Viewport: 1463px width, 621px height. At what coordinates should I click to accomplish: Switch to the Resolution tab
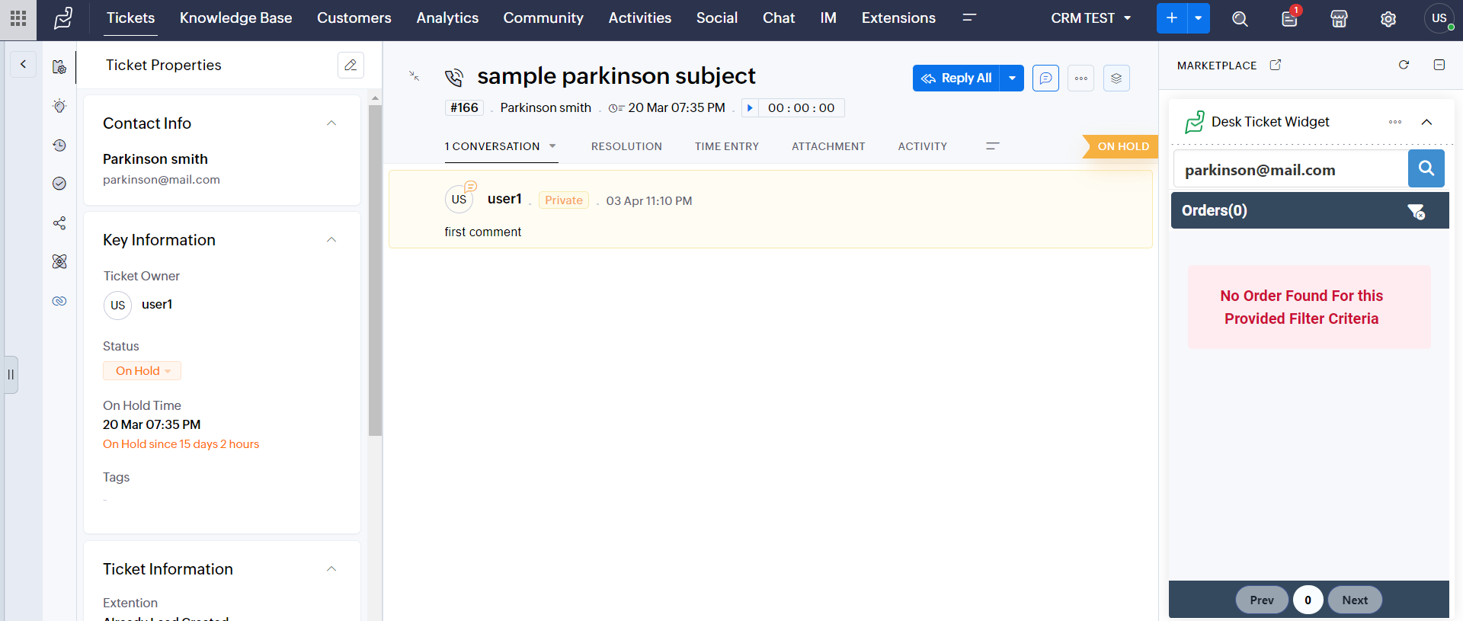pos(626,146)
